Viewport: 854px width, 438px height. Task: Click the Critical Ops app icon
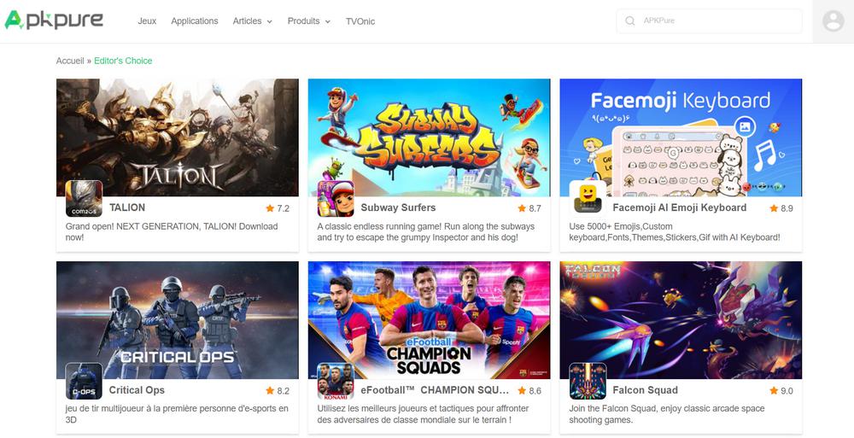[x=84, y=382]
